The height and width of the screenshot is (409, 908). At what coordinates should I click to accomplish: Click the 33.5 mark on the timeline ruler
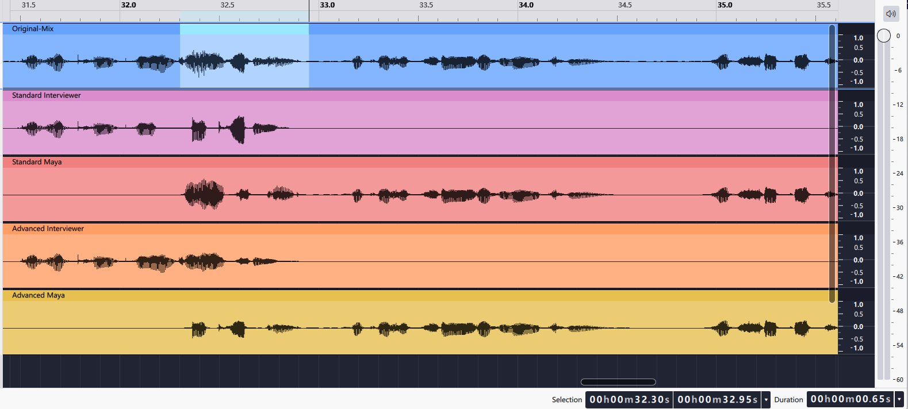[426, 5]
